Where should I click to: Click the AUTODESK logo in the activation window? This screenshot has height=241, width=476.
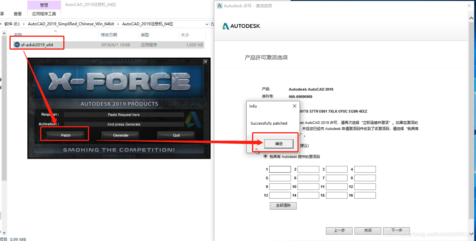pos(241,26)
